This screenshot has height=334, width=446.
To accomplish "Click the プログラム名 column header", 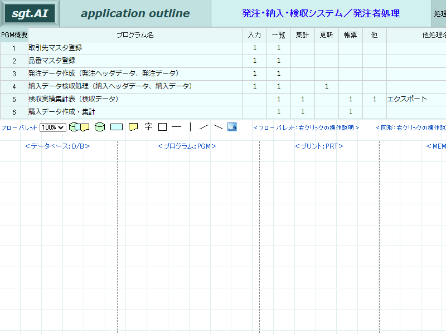I will [135, 35].
